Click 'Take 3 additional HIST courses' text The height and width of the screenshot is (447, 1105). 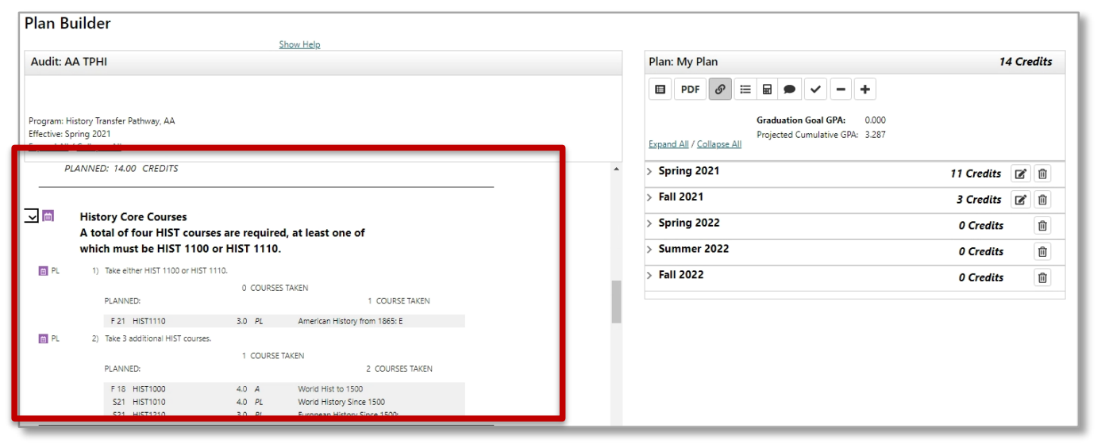click(x=158, y=338)
